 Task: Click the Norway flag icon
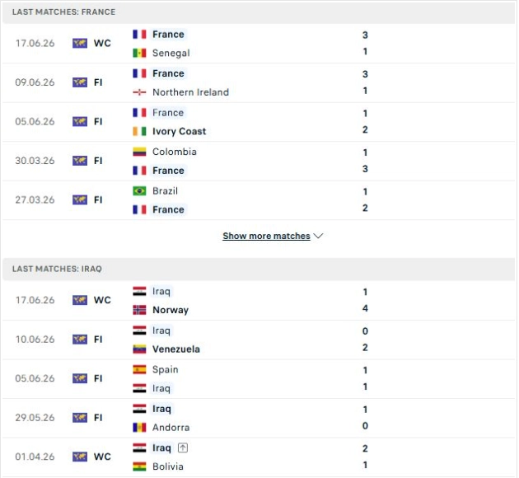[139, 310]
